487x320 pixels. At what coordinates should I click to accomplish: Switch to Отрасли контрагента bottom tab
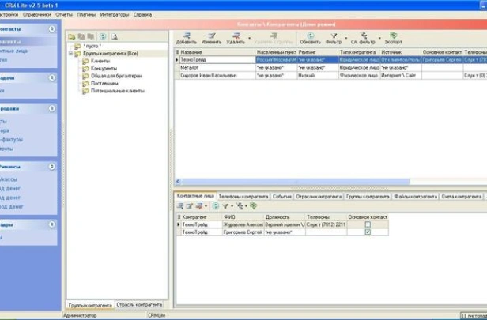click(139, 305)
